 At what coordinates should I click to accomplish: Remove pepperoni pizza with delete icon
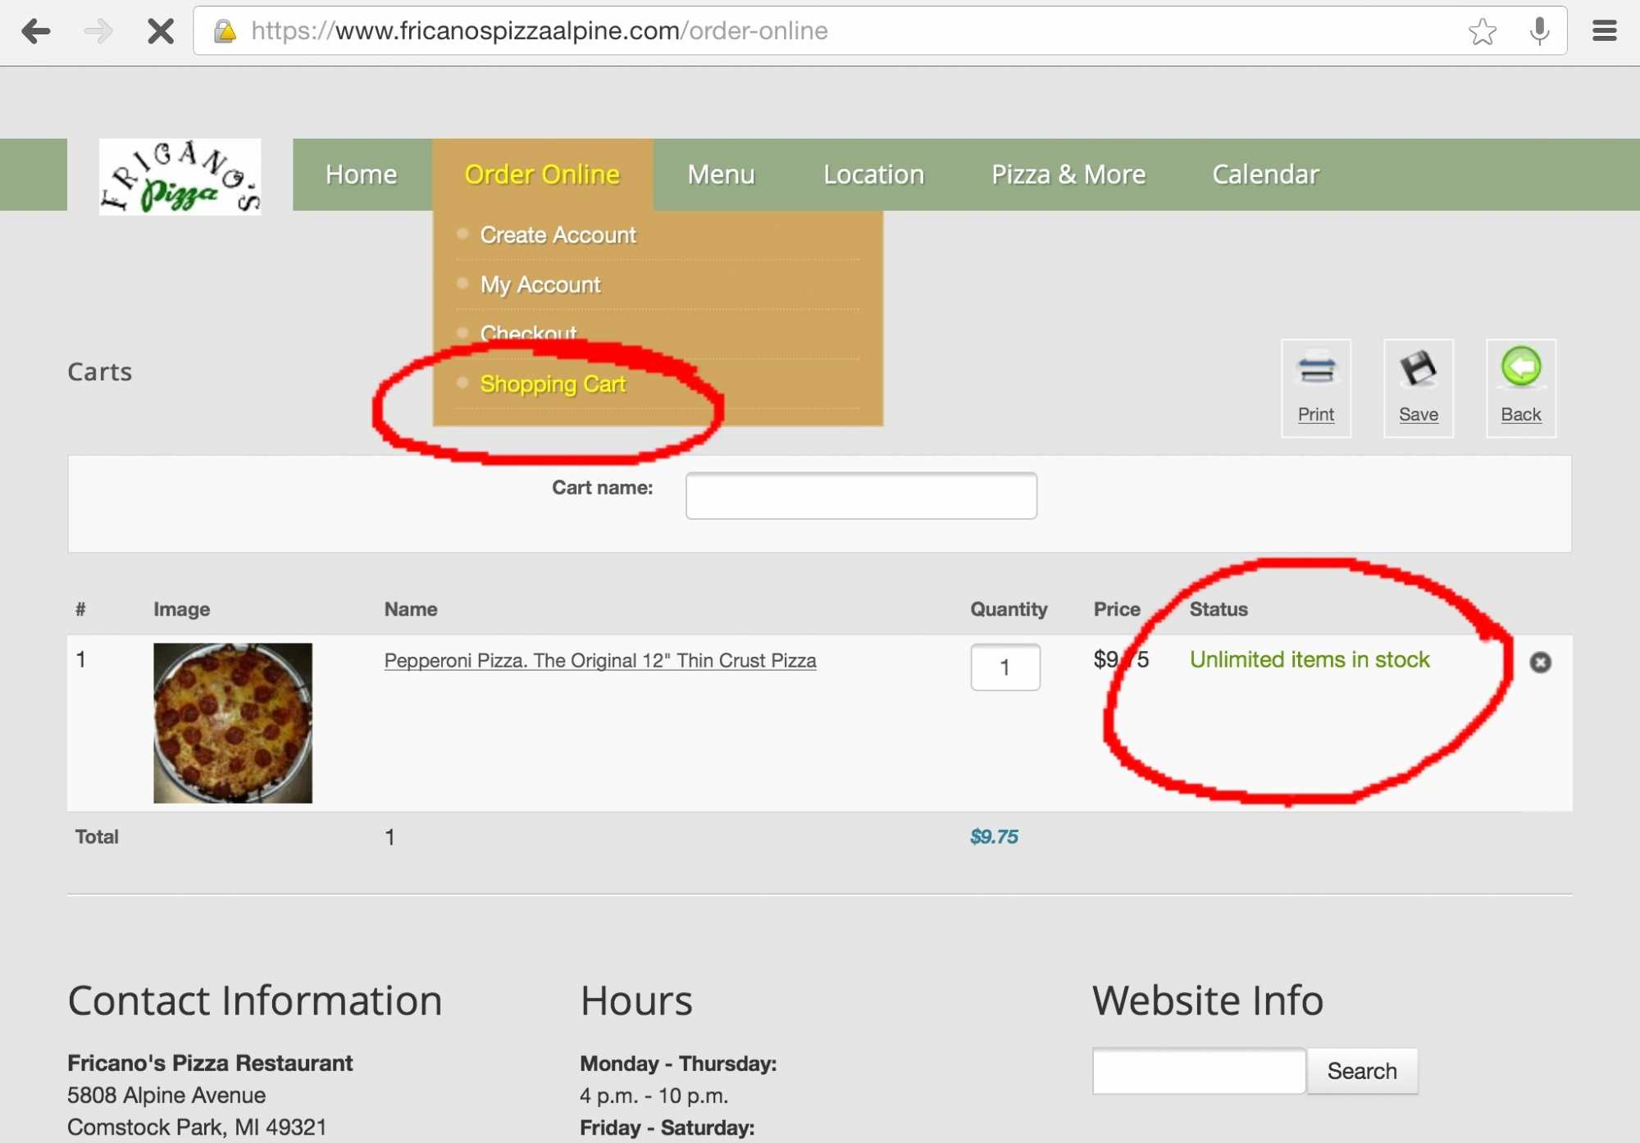1540,662
